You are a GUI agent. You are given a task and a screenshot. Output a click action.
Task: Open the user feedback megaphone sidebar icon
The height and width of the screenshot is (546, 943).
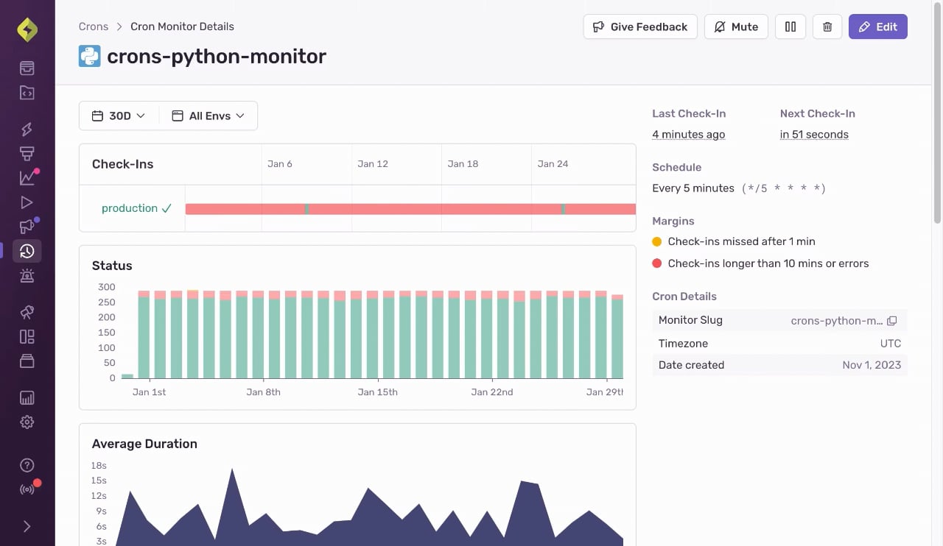(x=27, y=227)
